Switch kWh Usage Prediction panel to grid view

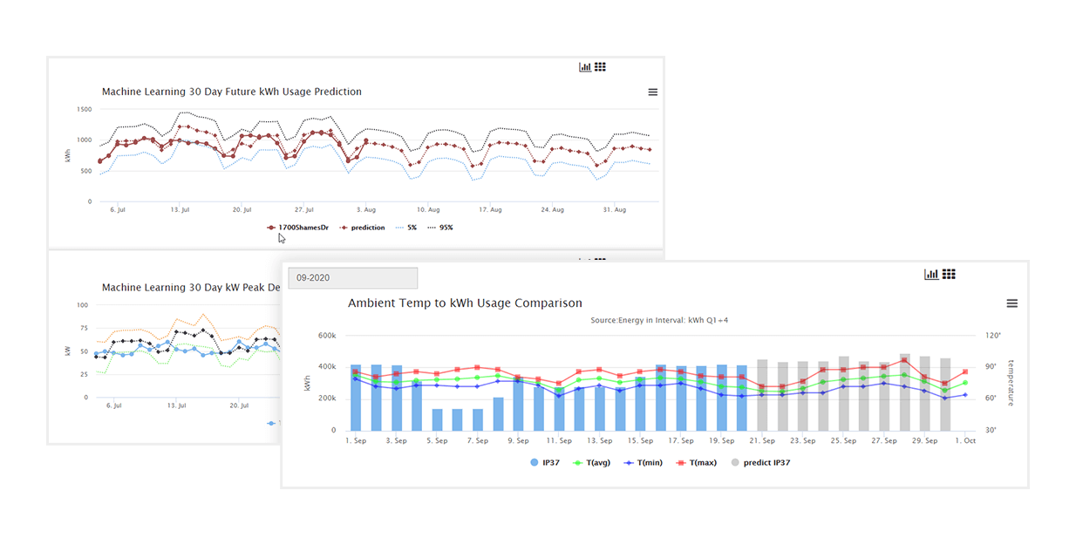[600, 67]
